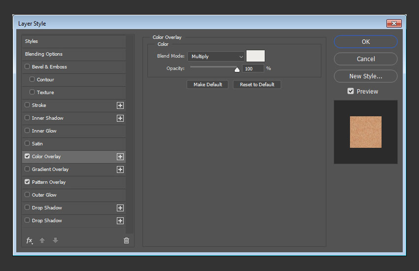Select the Pattern Overlay settings row

coord(74,182)
